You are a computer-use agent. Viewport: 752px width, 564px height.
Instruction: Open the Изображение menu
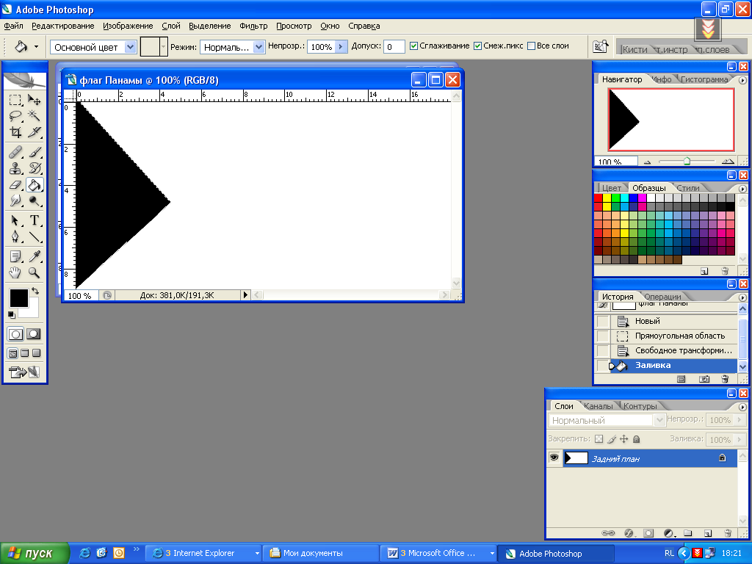(128, 26)
